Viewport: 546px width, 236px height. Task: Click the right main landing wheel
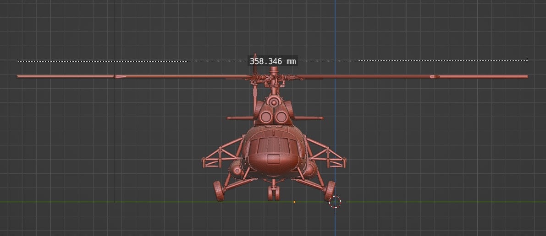pyautogui.click(x=329, y=189)
